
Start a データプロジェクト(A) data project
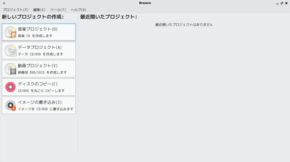[x=39, y=50]
